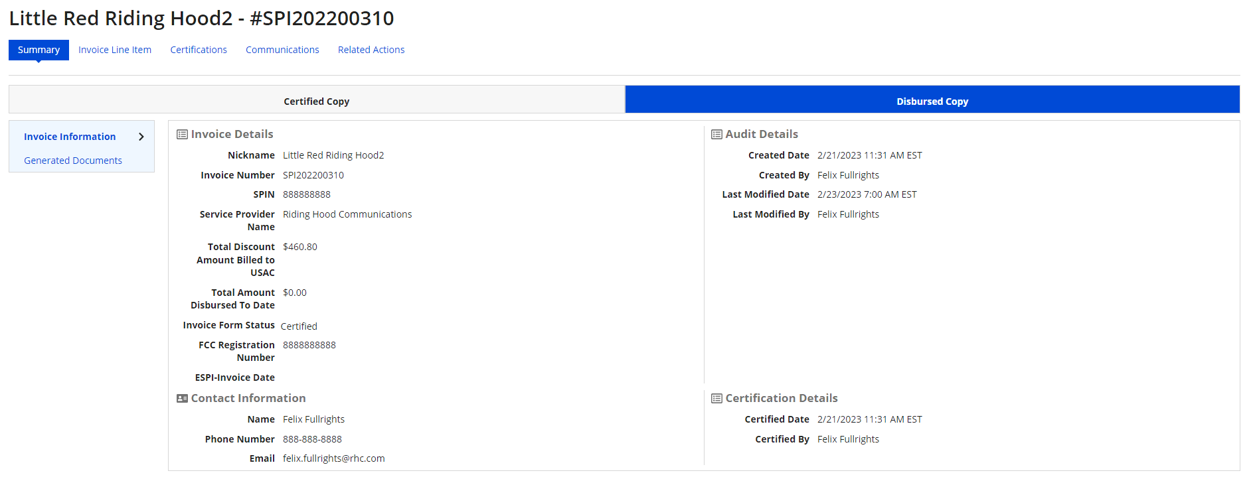Viewport: 1253px width, 477px height.
Task: Go to the Communications tab
Action: click(x=282, y=50)
